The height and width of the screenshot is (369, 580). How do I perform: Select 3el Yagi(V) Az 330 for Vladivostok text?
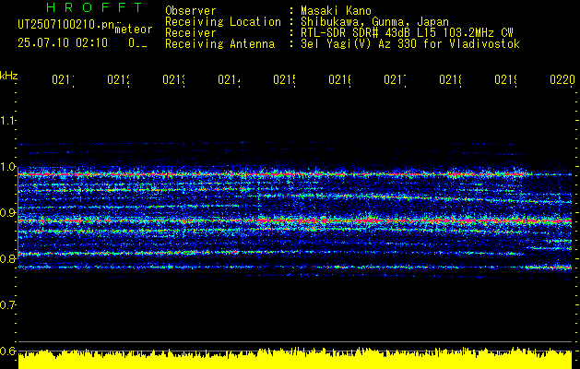click(x=410, y=44)
